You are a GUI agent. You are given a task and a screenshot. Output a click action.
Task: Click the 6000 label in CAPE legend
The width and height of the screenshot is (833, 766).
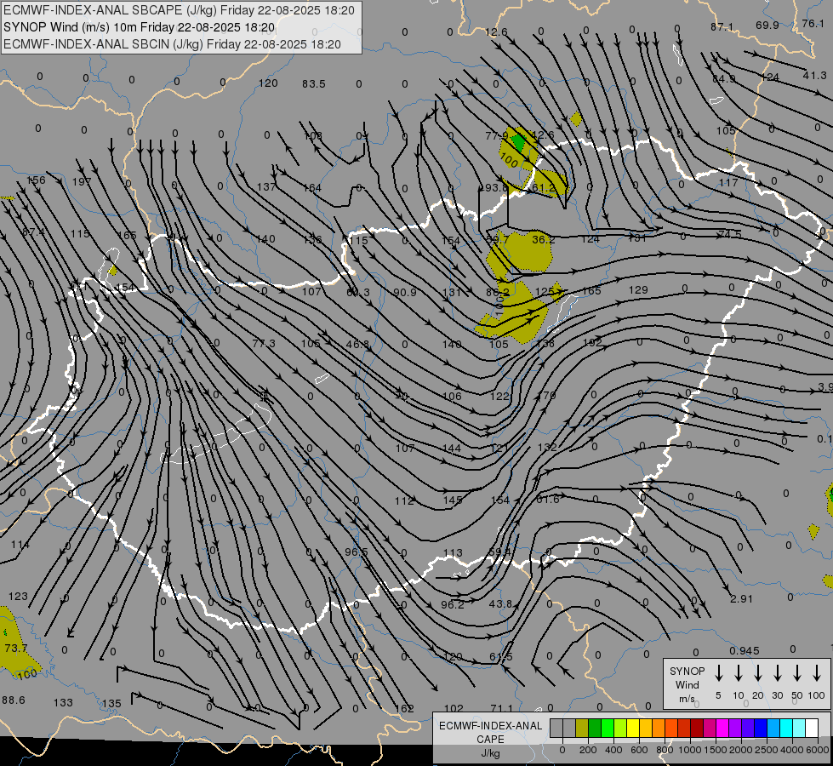pyautogui.click(x=819, y=750)
